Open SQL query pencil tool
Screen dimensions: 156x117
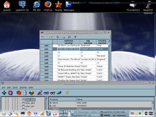[x=40, y=93]
